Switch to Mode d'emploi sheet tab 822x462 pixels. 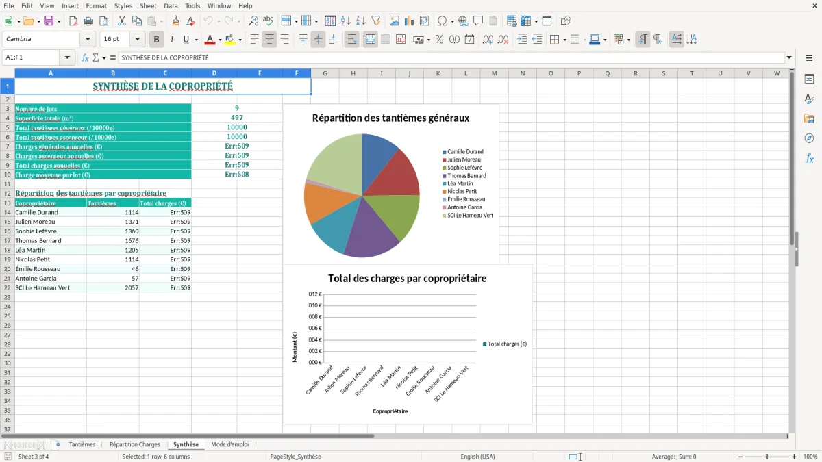(x=229, y=445)
